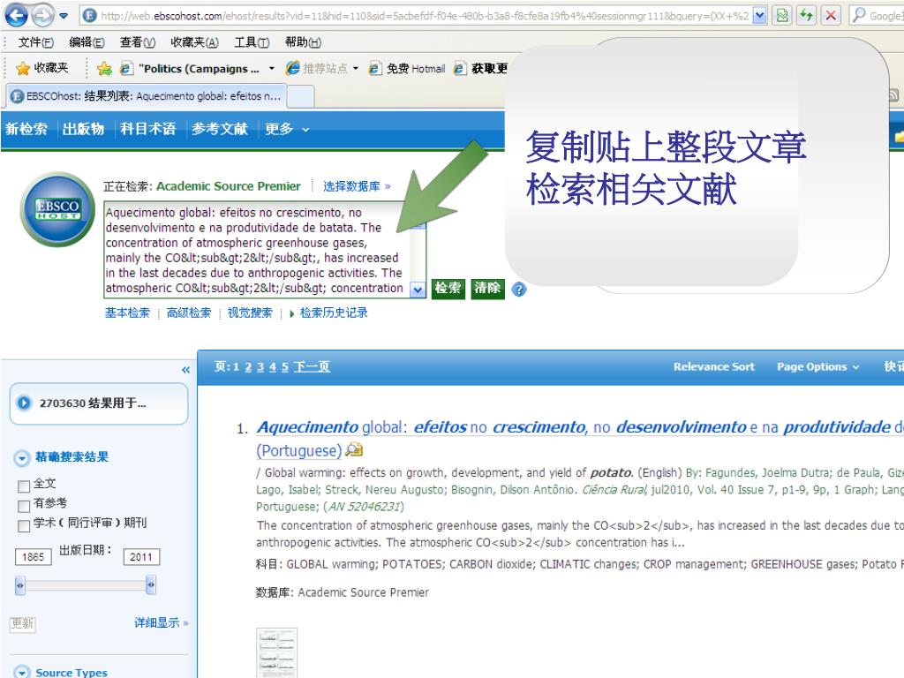
Task: Open the 文件(F) menu
Action: tap(35, 42)
